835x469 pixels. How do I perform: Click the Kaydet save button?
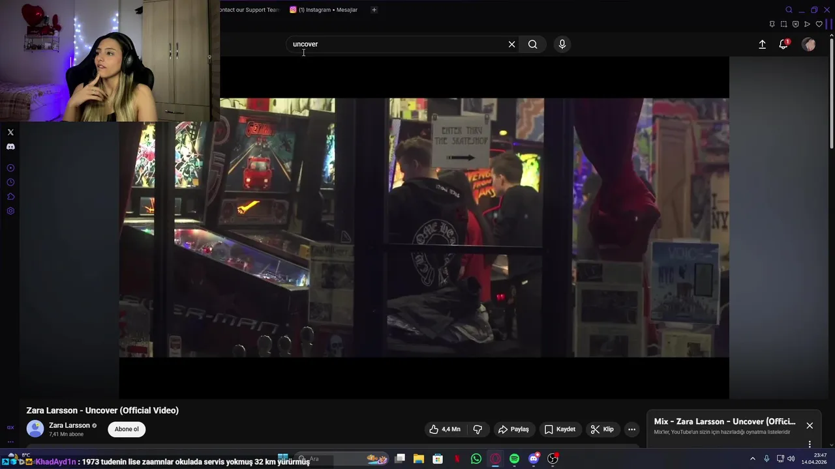(x=560, y=429)
